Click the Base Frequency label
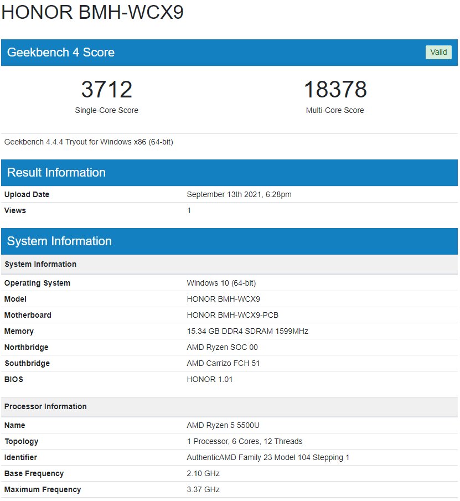Viewport: 460px width, 501px height. coord(34,473)
